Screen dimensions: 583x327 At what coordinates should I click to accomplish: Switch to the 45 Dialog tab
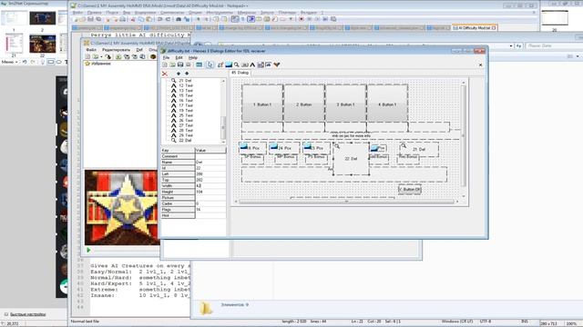(x=240, y=73)
